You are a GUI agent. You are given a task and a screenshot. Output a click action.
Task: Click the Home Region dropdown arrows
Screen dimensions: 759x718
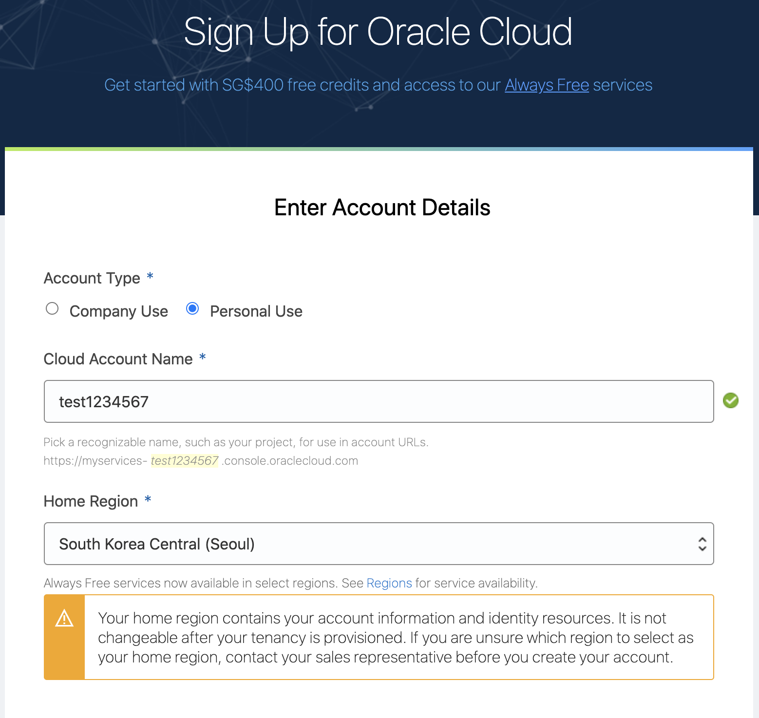(702, 544)
